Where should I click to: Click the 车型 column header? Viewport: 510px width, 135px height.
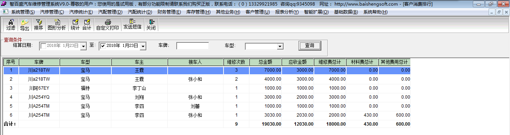pos(85,62)
